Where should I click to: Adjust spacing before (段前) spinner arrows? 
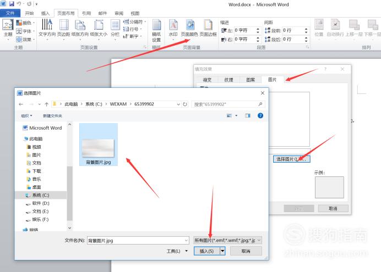(306, 31)
